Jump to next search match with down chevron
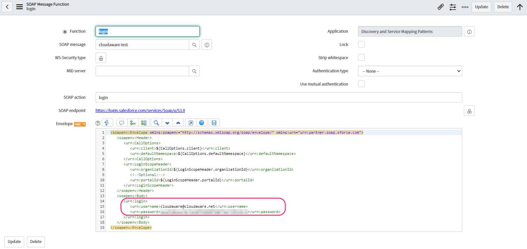This screenshot has width=527, height=249. point(167,123)
